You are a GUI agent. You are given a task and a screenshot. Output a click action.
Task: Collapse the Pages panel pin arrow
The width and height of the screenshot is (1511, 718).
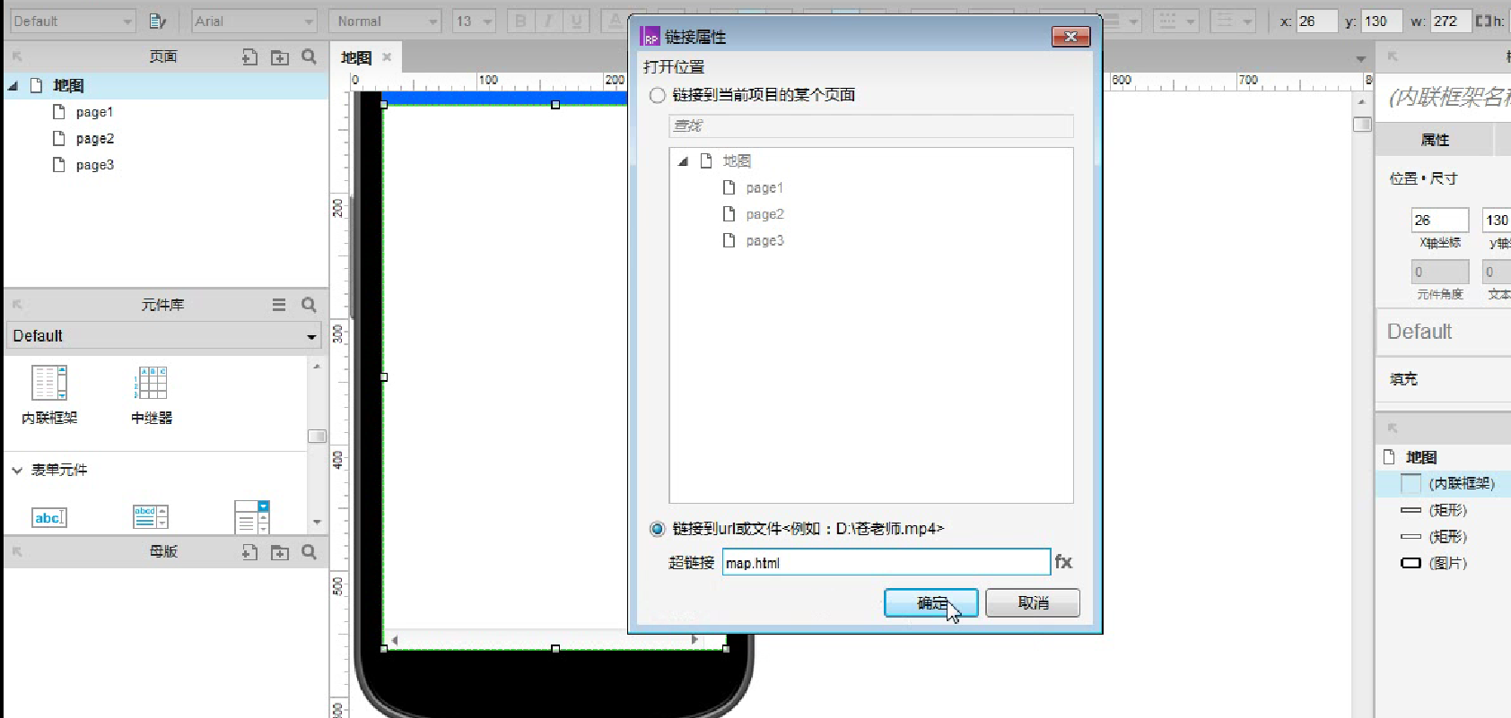point(16,56)
